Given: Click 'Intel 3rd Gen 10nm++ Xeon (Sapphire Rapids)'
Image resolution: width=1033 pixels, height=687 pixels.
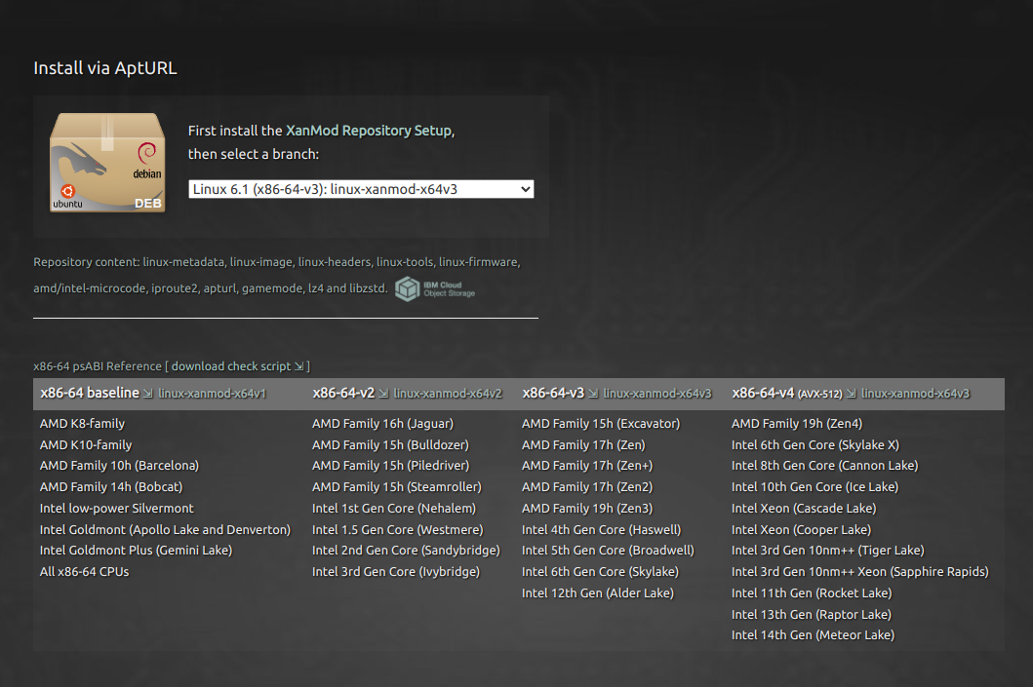Looking at the screenshot, I should pos(859,573).
